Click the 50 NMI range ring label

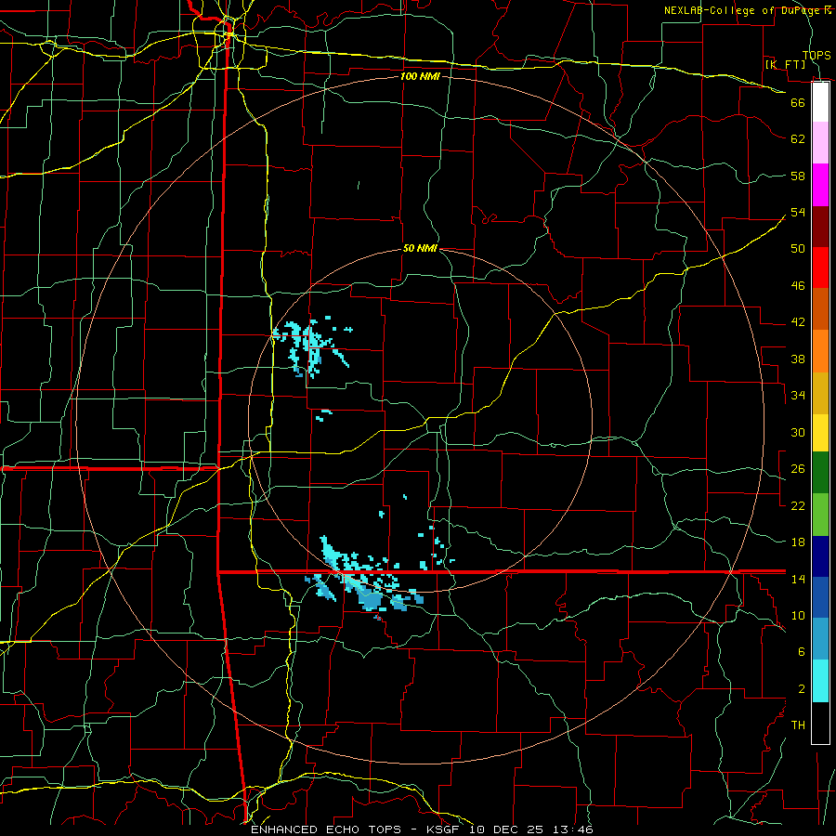[420, 248]
